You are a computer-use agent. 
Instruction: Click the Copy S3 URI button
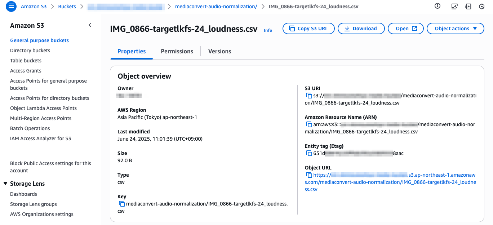[308, 28]
